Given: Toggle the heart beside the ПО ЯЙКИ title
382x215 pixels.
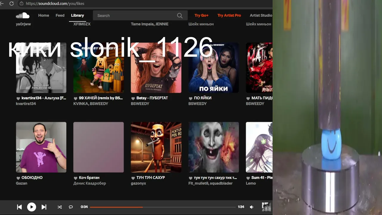Looking at the screenshot, I should point(190,98).
